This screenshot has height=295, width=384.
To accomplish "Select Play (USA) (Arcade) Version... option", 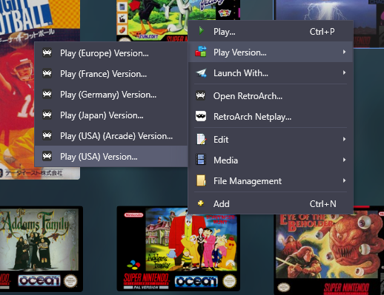I will pos(111,136).
